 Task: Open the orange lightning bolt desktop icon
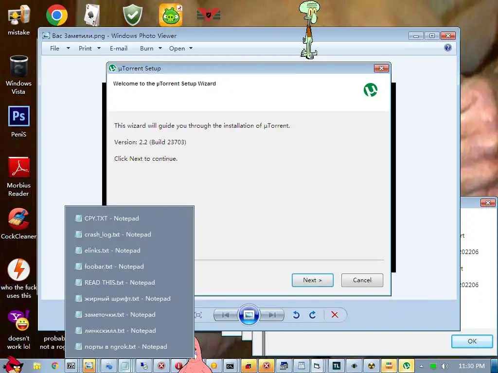click(x=19, y=278)
